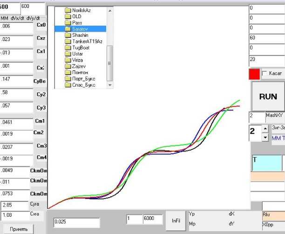Click the folder list scroll down arrow
The height and width of the screenshot is (234, 285).
tap(110, 85)
